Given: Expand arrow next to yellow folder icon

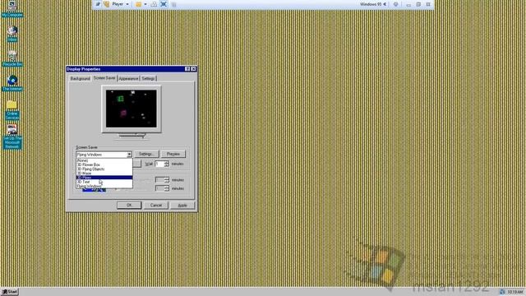Looking at the screenshot, I should coord(145,4).
